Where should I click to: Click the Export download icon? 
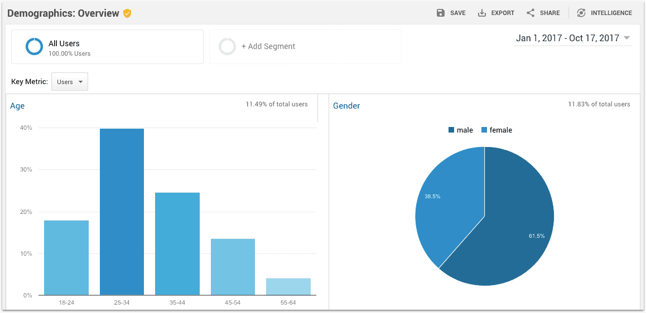pos(481,13)
